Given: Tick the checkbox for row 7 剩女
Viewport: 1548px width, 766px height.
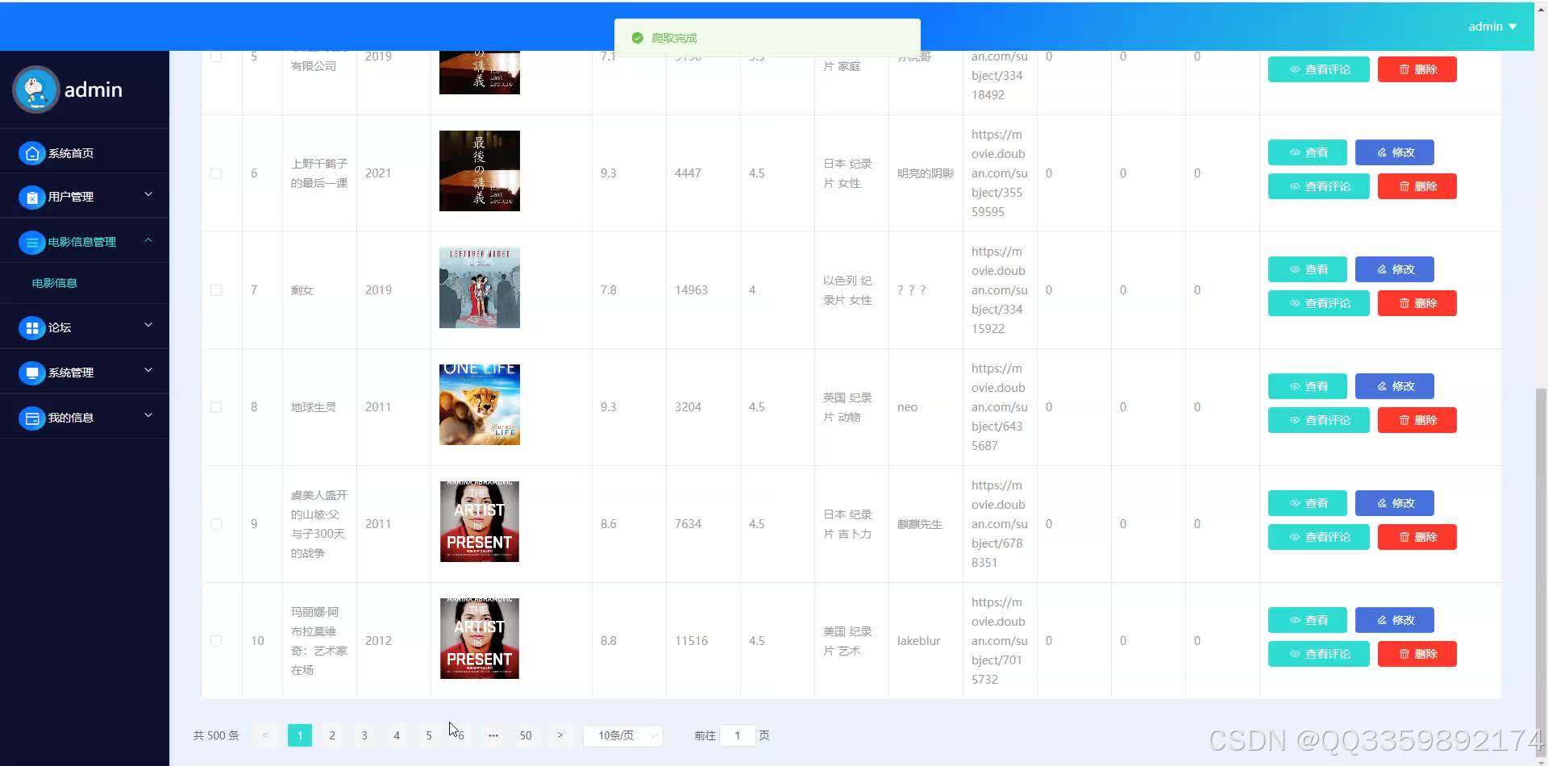Looking at the screenshot, I should point(216,290).
